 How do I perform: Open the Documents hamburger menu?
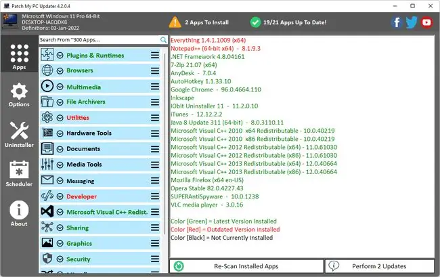click(x=155, y=149)
